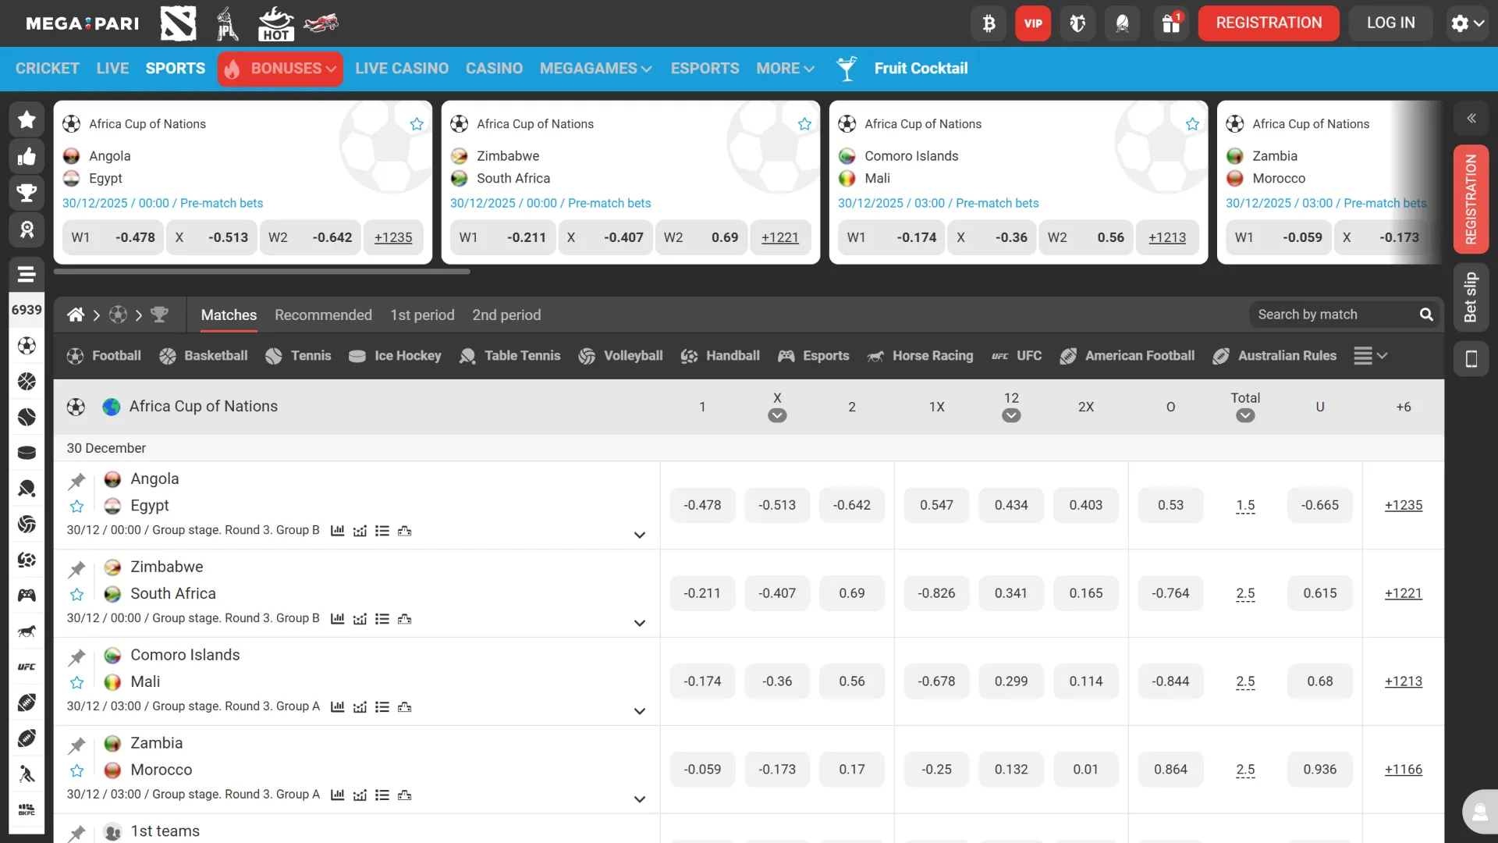Image resolution: width=1498 pixels, height=843 pixels.
Task: Open the Football sport section in sidebar
Action: (x=27, y=346)
